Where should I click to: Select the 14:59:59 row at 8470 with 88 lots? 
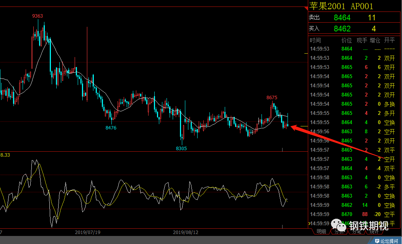click(x=353, y=214)
